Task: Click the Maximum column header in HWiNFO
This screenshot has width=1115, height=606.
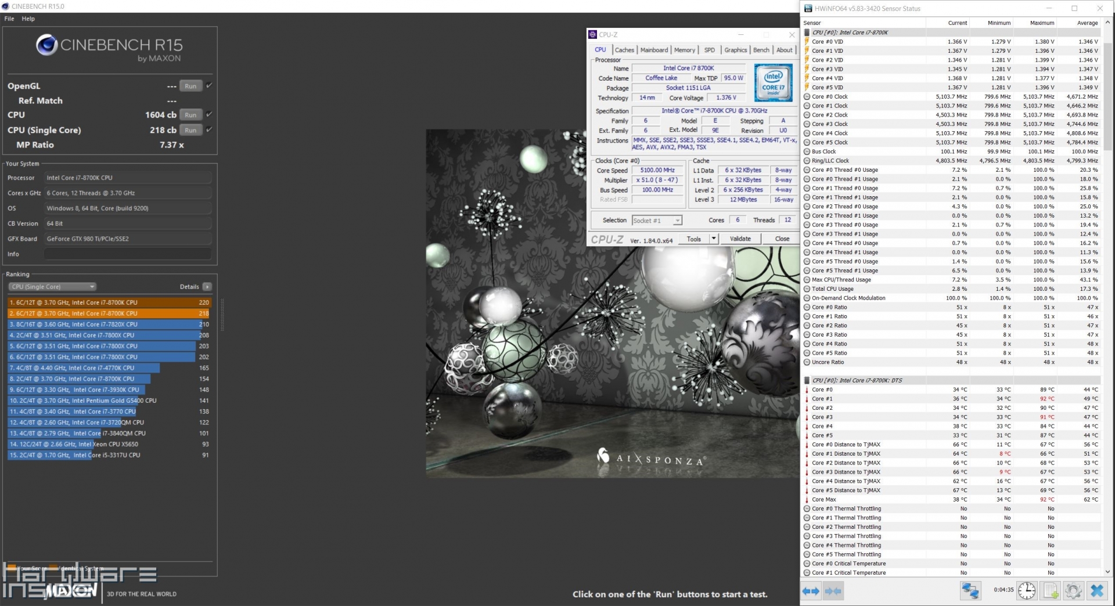Action: click(1042, 23)
